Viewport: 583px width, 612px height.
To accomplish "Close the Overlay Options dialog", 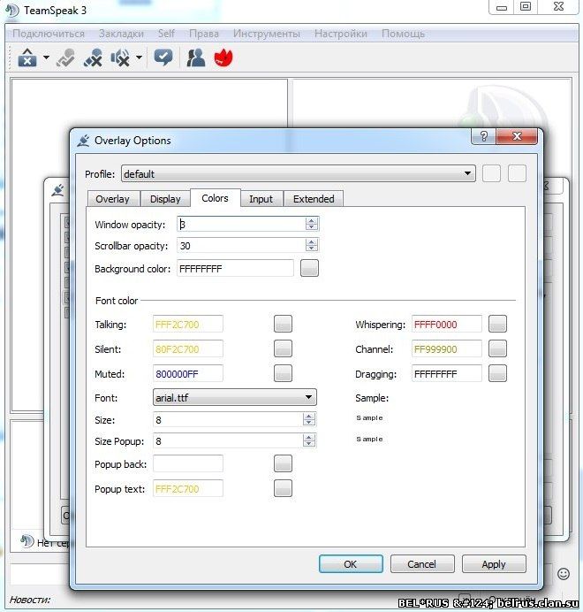I will click(x=517, y=136).
